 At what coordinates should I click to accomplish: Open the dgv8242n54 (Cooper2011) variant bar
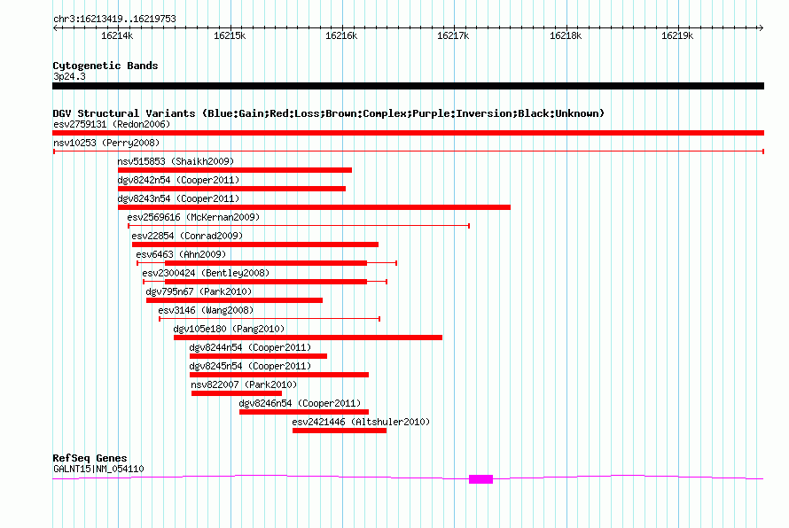tap(231, 189)
